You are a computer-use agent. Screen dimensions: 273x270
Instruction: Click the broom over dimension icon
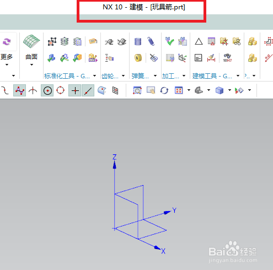click(x=211, y=58)
